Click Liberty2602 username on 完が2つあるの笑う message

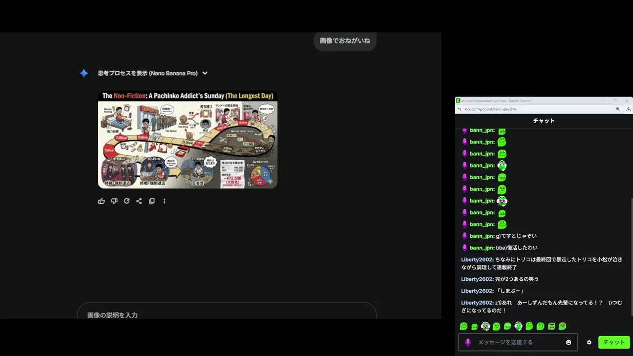tap(477, 279)
